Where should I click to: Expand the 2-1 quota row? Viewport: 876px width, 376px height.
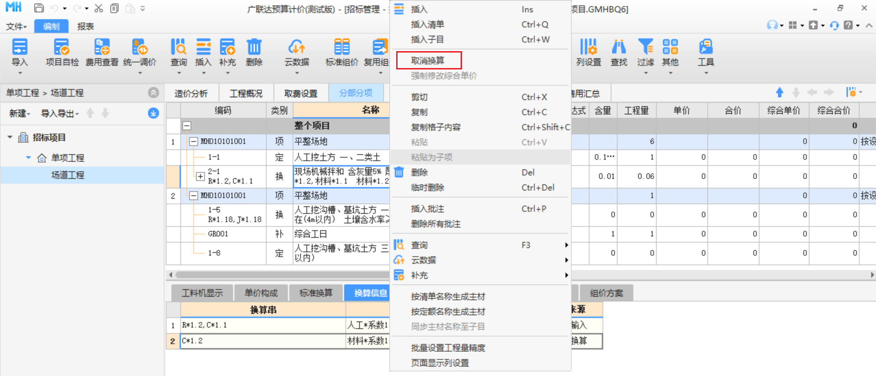tap(200, 176)
